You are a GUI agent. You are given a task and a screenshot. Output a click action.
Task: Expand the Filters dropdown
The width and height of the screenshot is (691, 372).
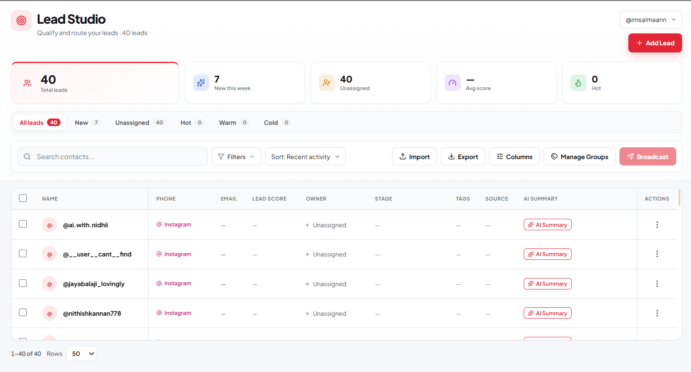[236, 157]
